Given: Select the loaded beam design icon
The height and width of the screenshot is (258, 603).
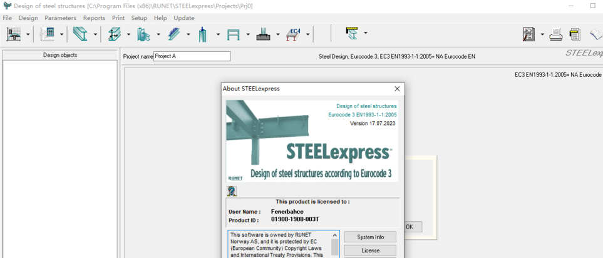Looking at the screenshot, I should (x=174, y=34).
